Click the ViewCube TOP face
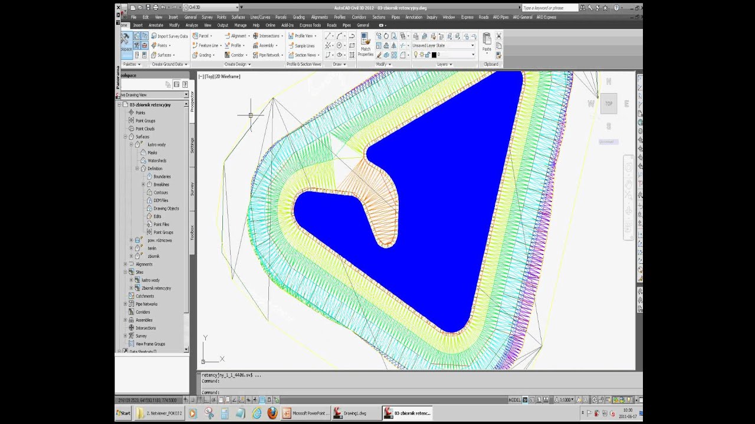 (x=609, y=104)
